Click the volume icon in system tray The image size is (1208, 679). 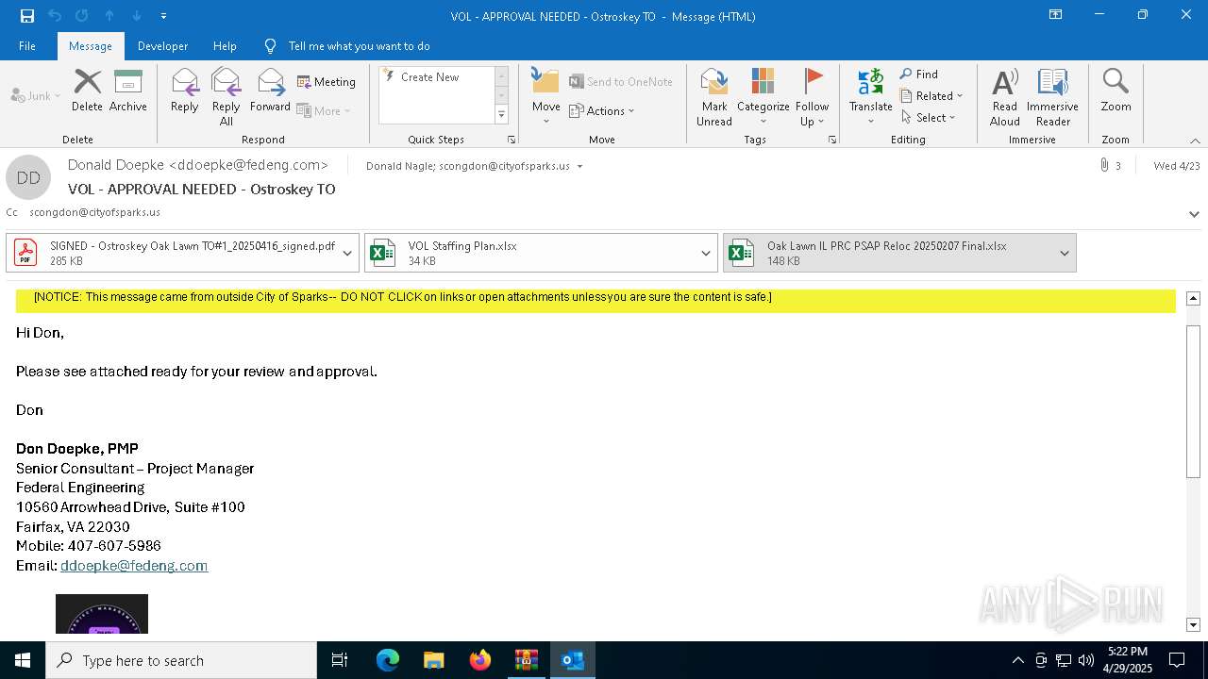tap(1086, 660)
